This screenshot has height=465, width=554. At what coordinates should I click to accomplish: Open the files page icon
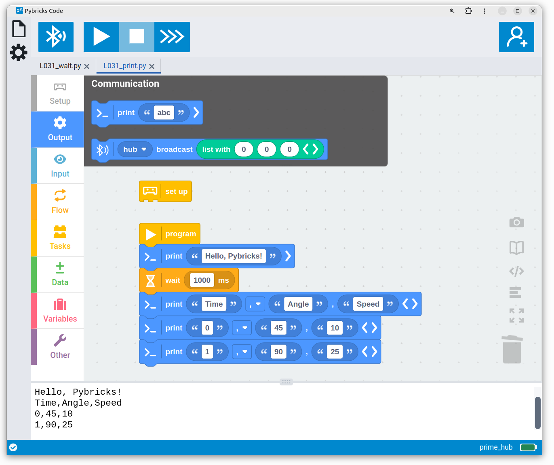(19, 29)
